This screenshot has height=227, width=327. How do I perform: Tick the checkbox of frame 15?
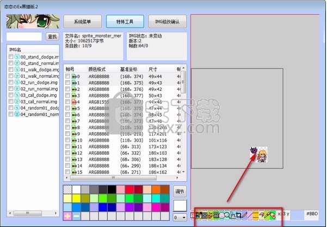67,172
